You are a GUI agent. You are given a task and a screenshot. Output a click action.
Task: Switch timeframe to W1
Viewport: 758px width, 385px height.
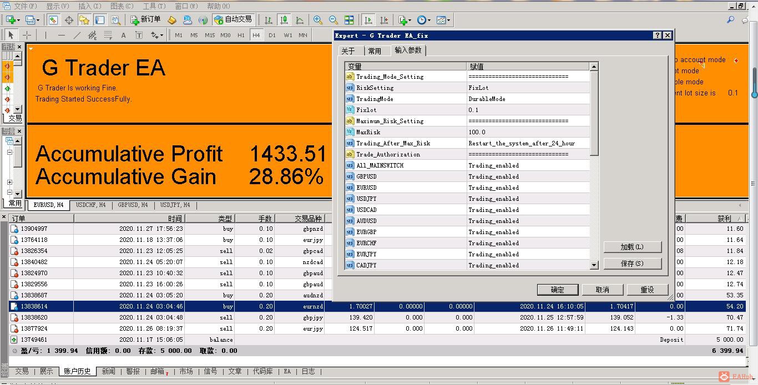pos(287,35)
